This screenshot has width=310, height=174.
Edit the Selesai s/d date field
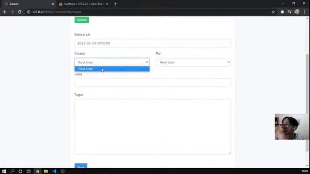[x=153, y=43]
